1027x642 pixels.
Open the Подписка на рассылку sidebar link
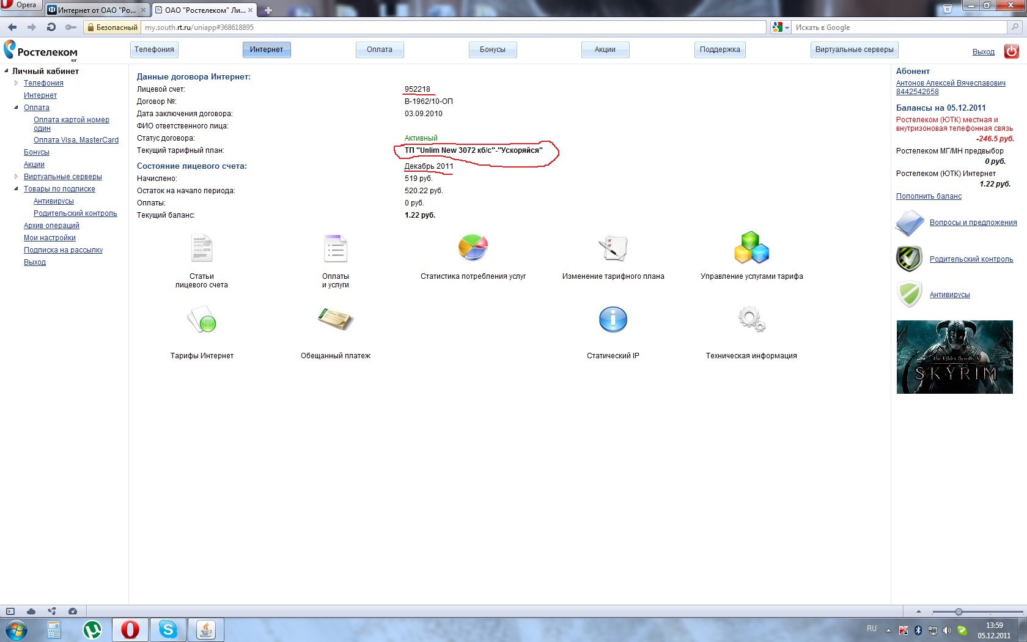point(63,250)
